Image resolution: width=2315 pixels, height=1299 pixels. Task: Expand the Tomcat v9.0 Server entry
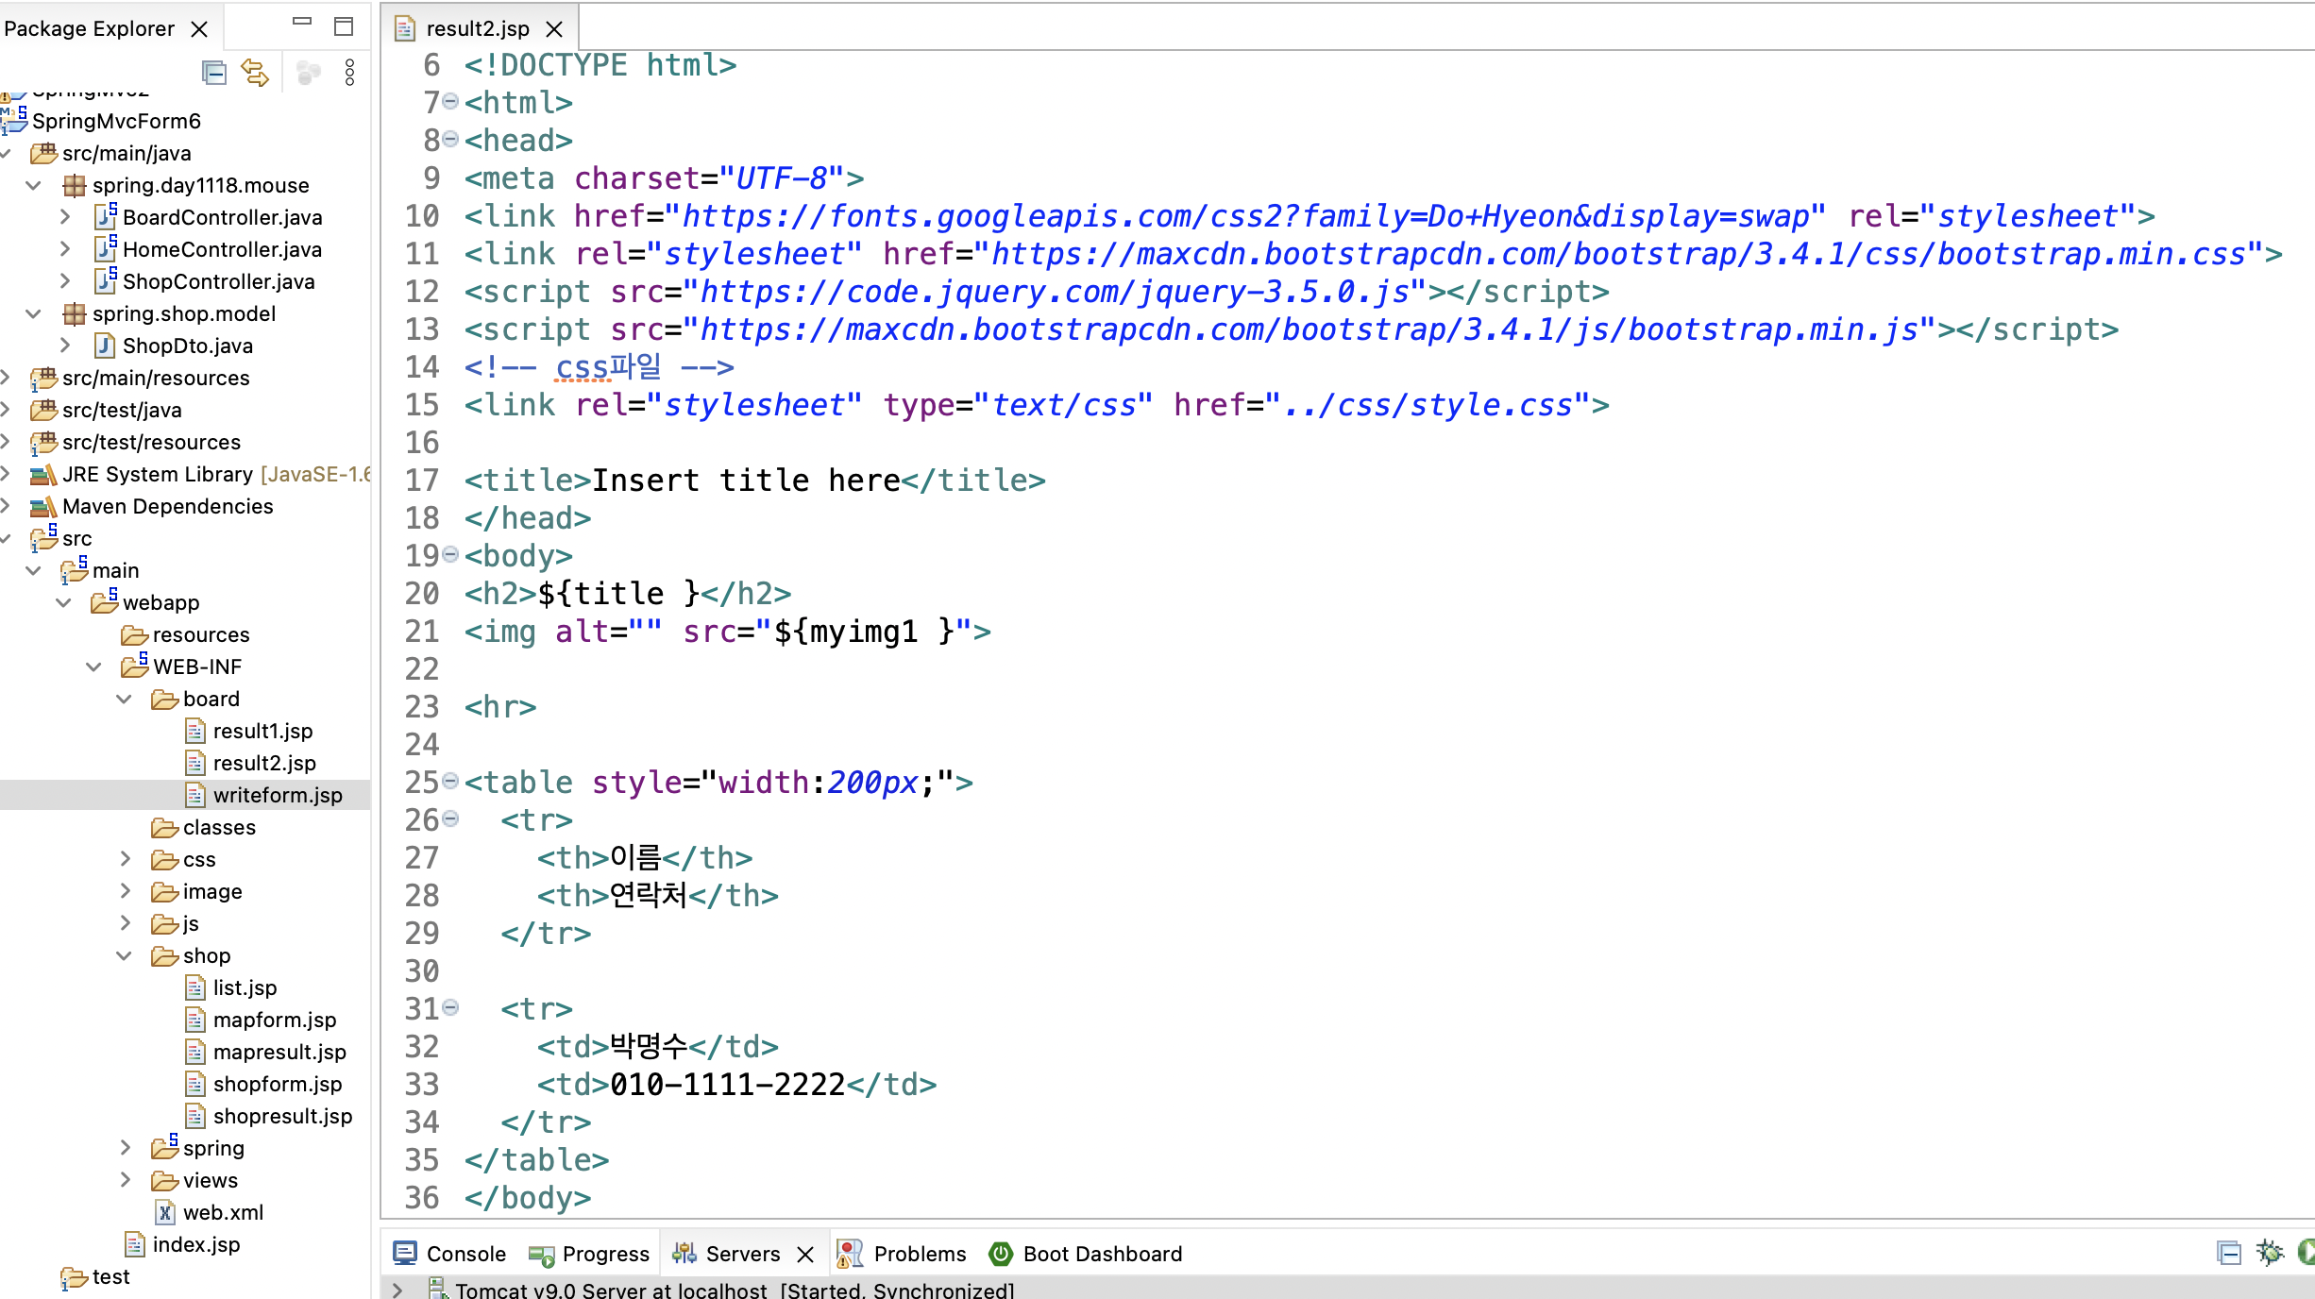(x=397, y=1291)
